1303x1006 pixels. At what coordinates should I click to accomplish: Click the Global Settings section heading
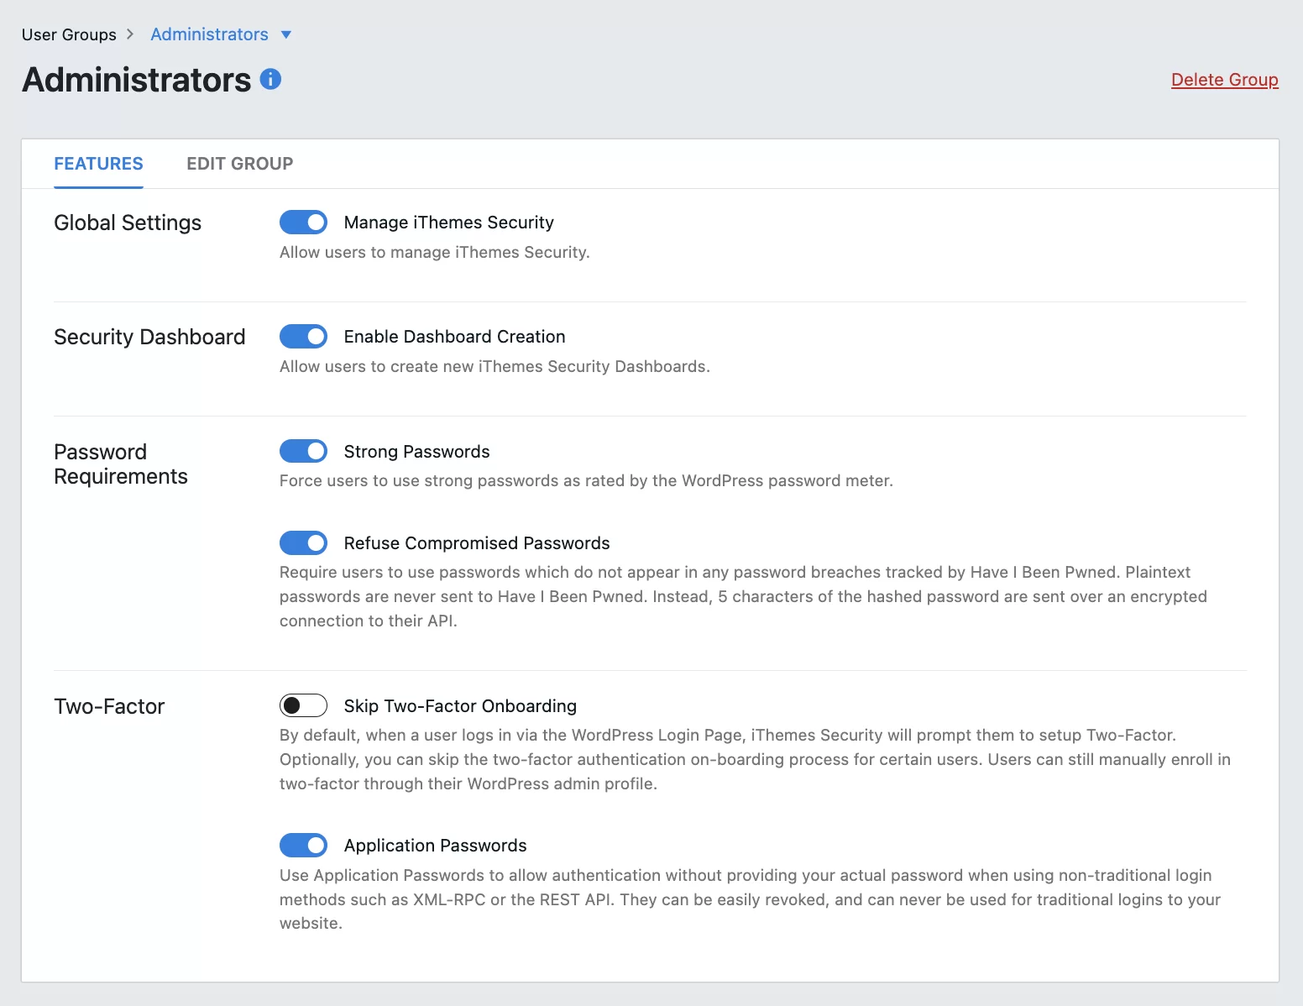[128, 223]
